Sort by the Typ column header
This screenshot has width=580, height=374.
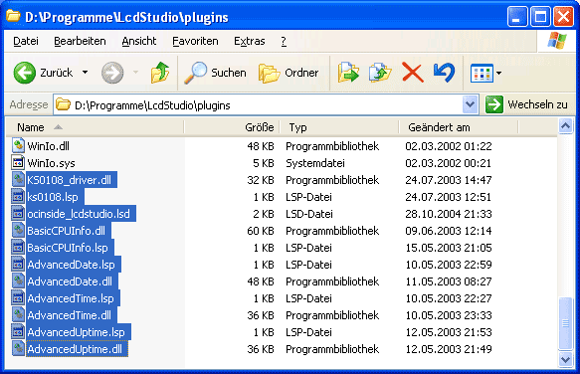[339, 127]
